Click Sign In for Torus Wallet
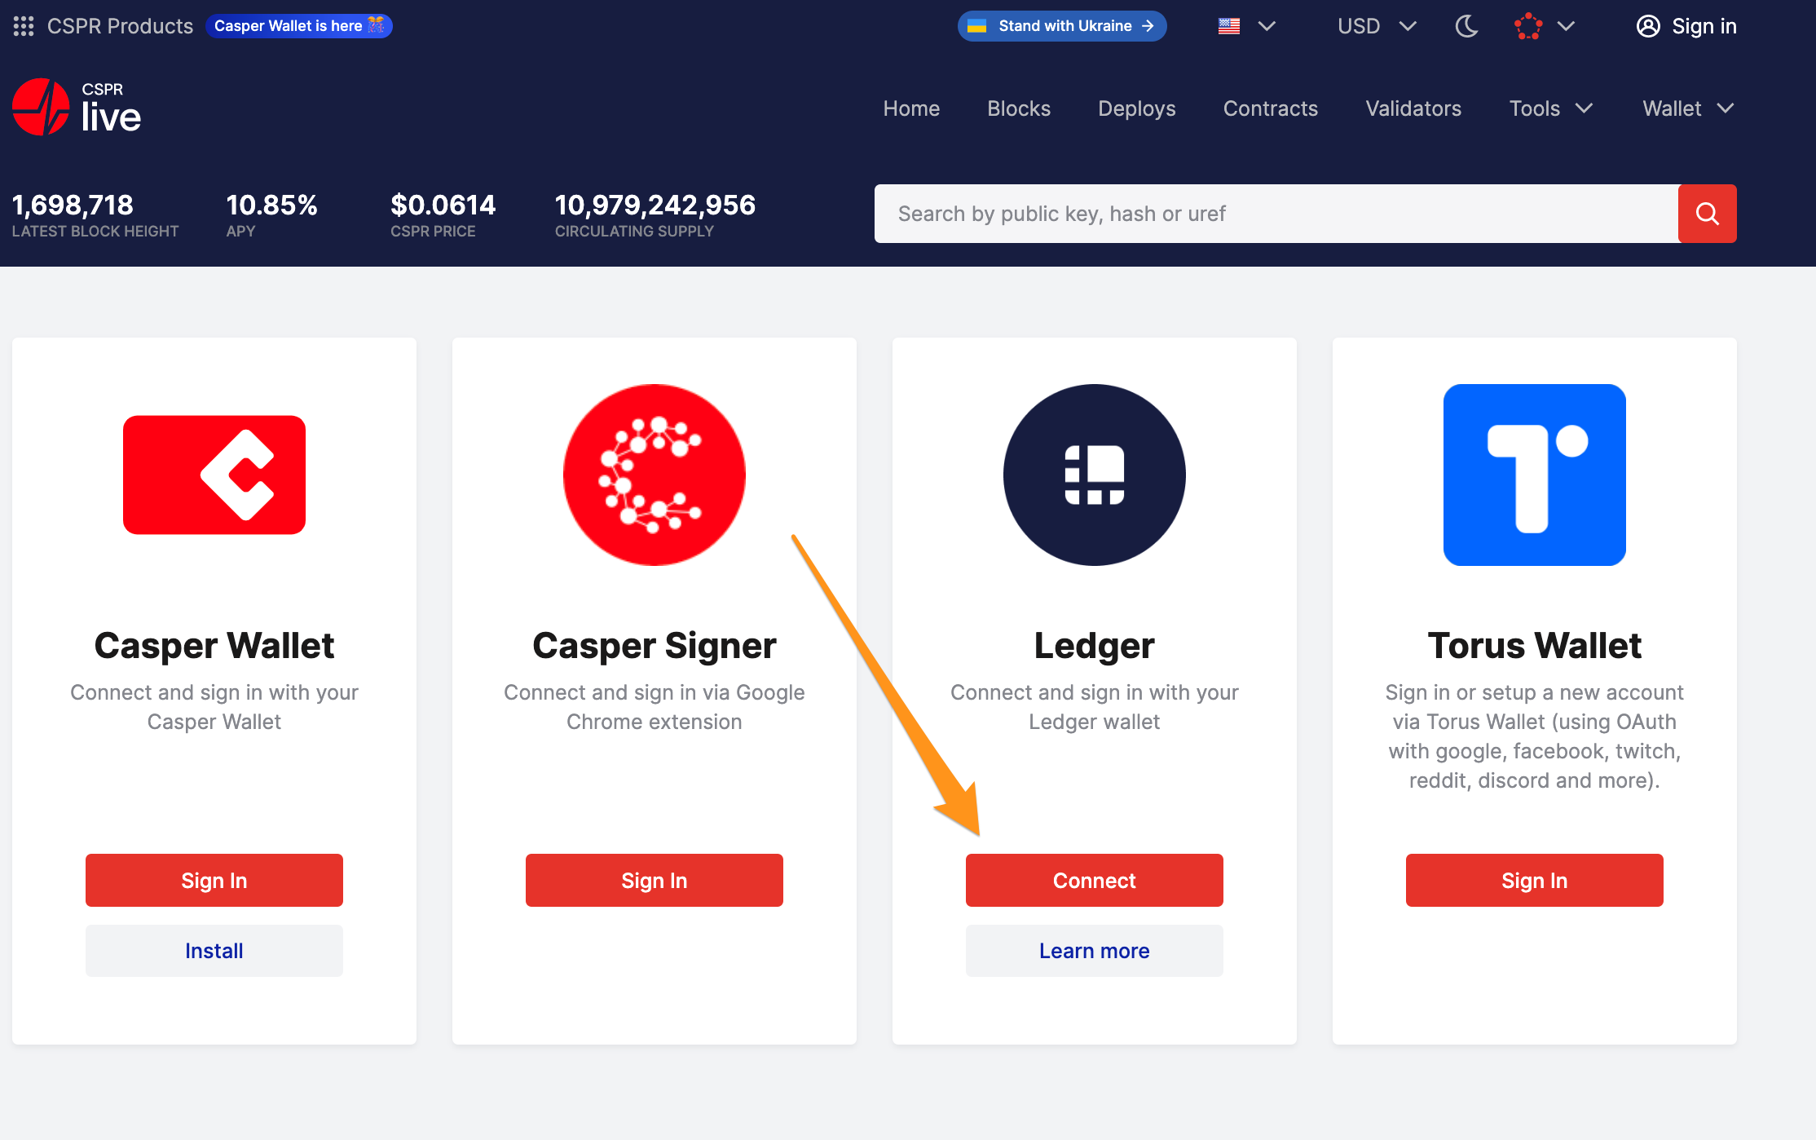 tap(1534, 880)
